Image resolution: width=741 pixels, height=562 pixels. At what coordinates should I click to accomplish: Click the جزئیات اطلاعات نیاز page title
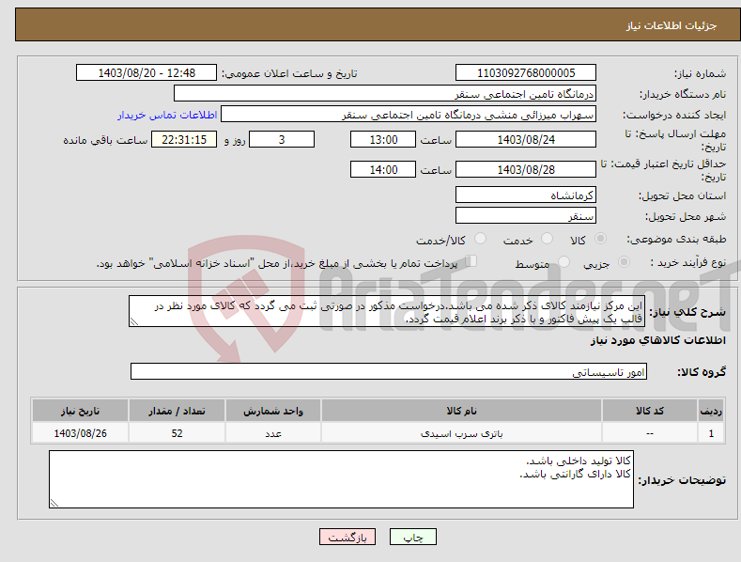click(672, 25)
